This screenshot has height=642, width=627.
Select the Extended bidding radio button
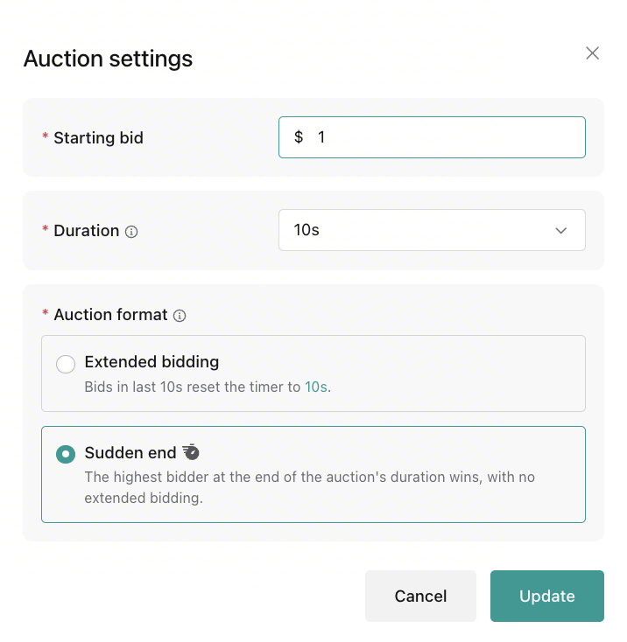click(66, 364)
